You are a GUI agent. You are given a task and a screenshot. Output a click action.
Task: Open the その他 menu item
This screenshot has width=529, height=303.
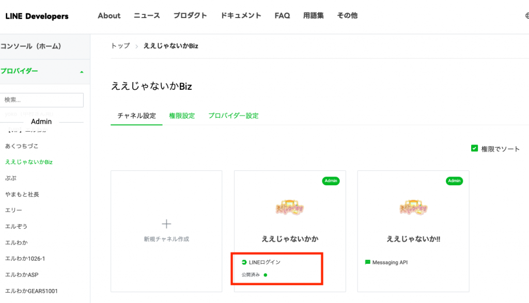[x=347, y=16]
